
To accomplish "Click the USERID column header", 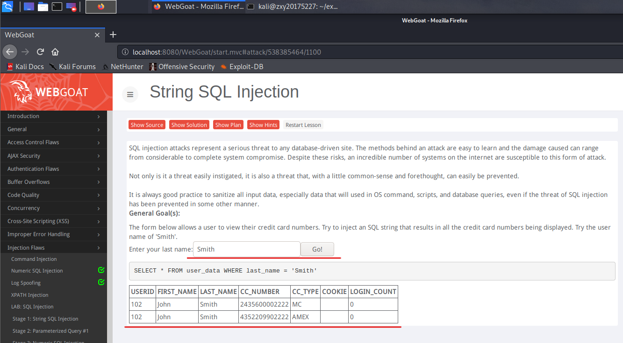I will [x=143, y=292].
